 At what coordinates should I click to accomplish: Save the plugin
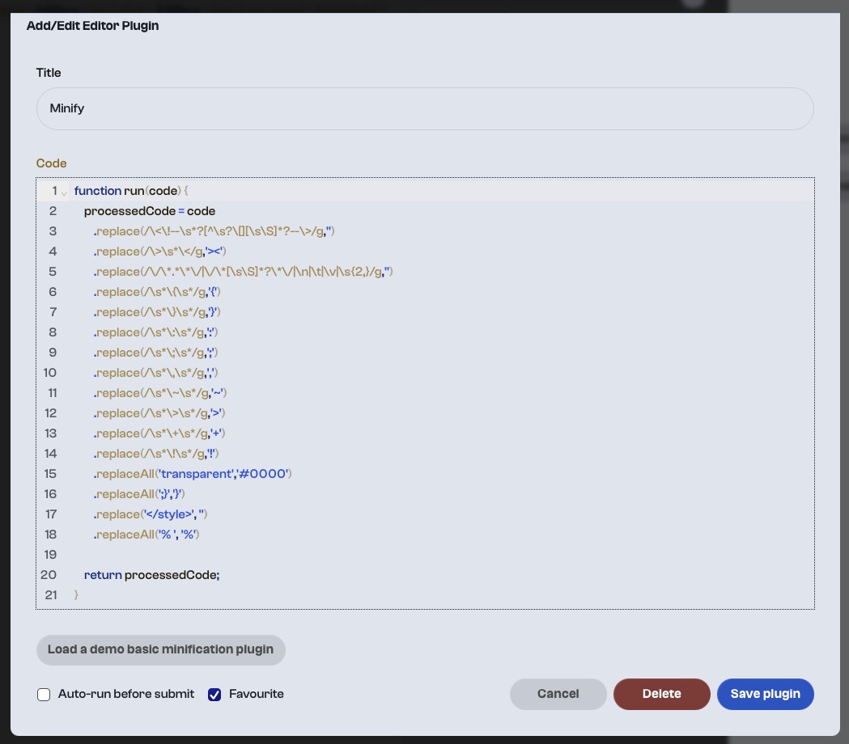pyautogui.click(x=765, y=694)
